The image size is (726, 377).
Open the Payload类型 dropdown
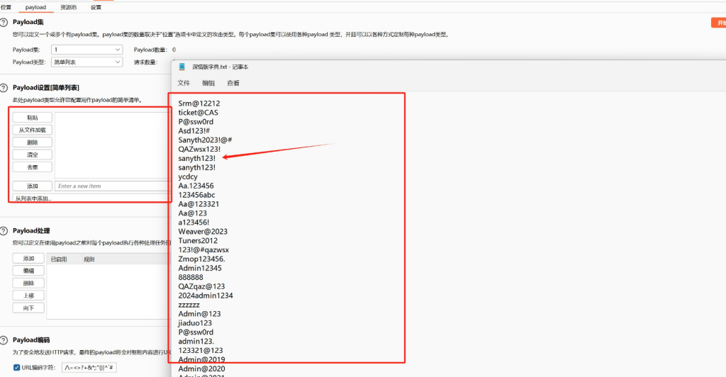pyautogui.click(x=87, y=62)
